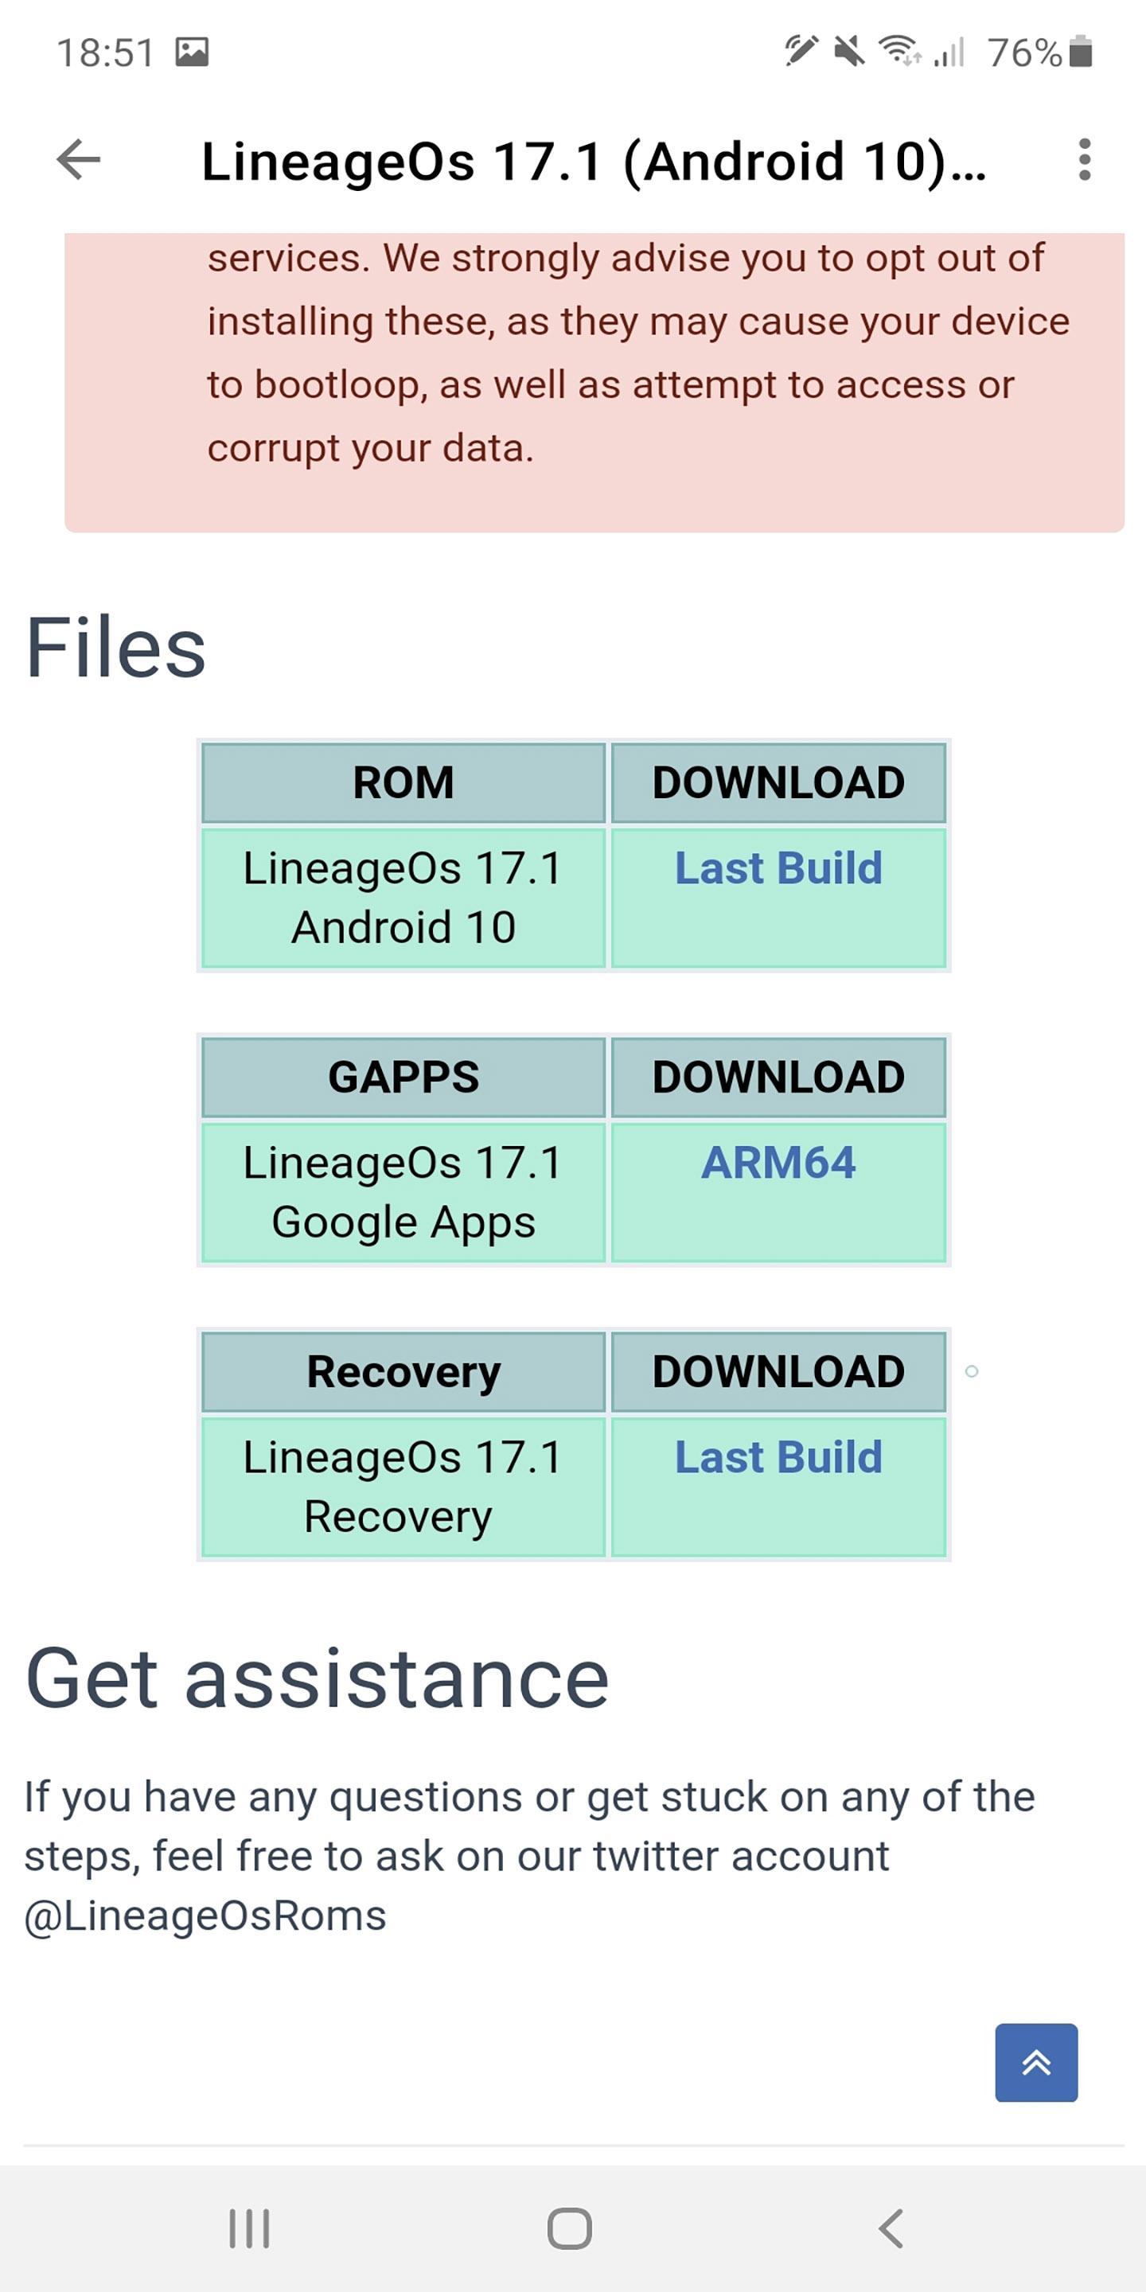This screenshot has width=1146, height=2292.
Task: Tap the ROM table header cell
Action: click(403, 783)
